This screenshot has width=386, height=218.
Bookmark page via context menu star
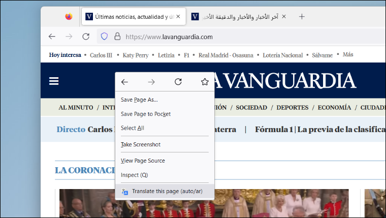(205, 82)
